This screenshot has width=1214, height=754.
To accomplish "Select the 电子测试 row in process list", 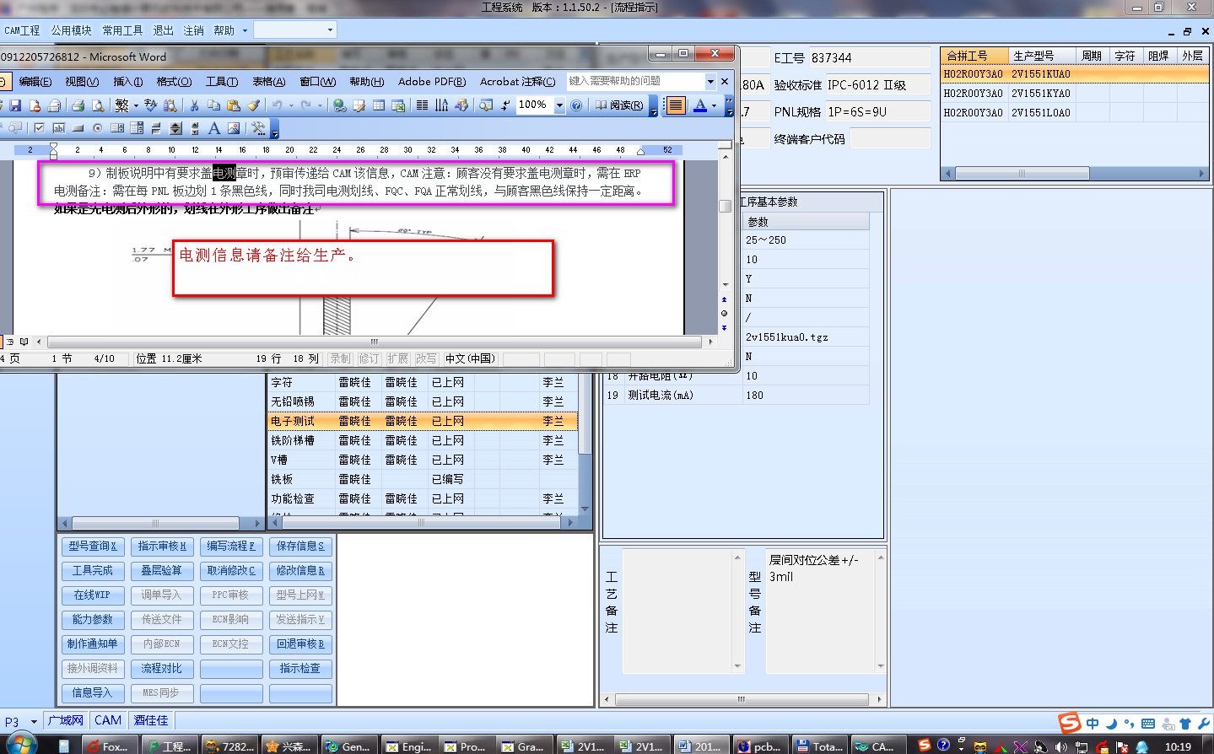I will click(x=423, y=421).
